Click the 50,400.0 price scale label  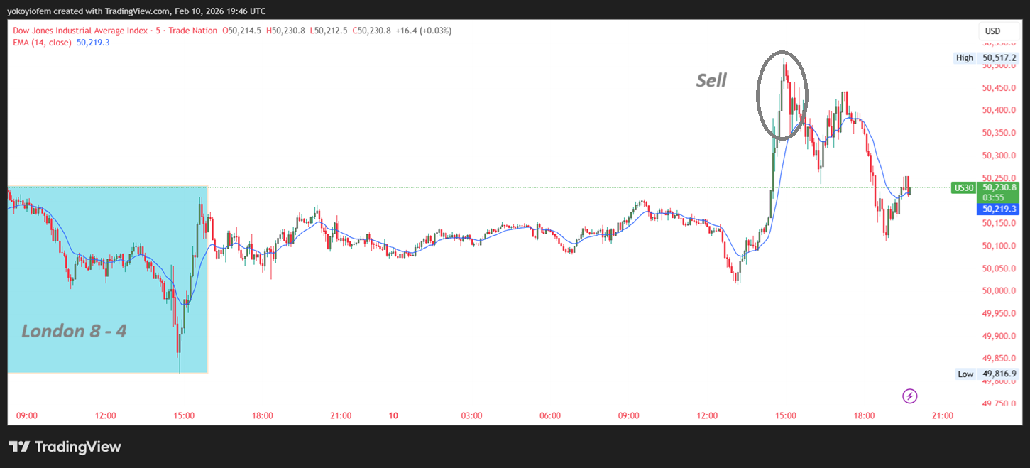click(x=999, y=110)
